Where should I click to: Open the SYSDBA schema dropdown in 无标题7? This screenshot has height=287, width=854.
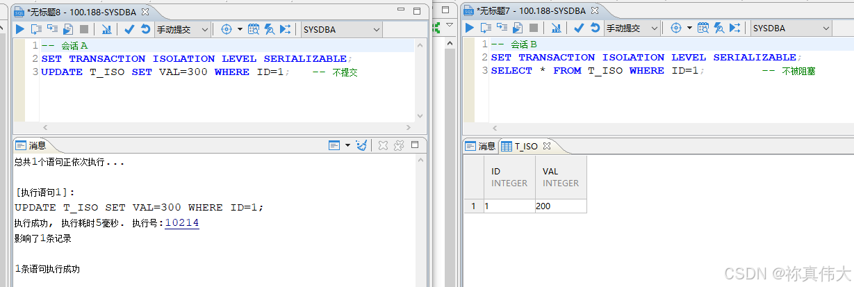[x=791, y=28]
